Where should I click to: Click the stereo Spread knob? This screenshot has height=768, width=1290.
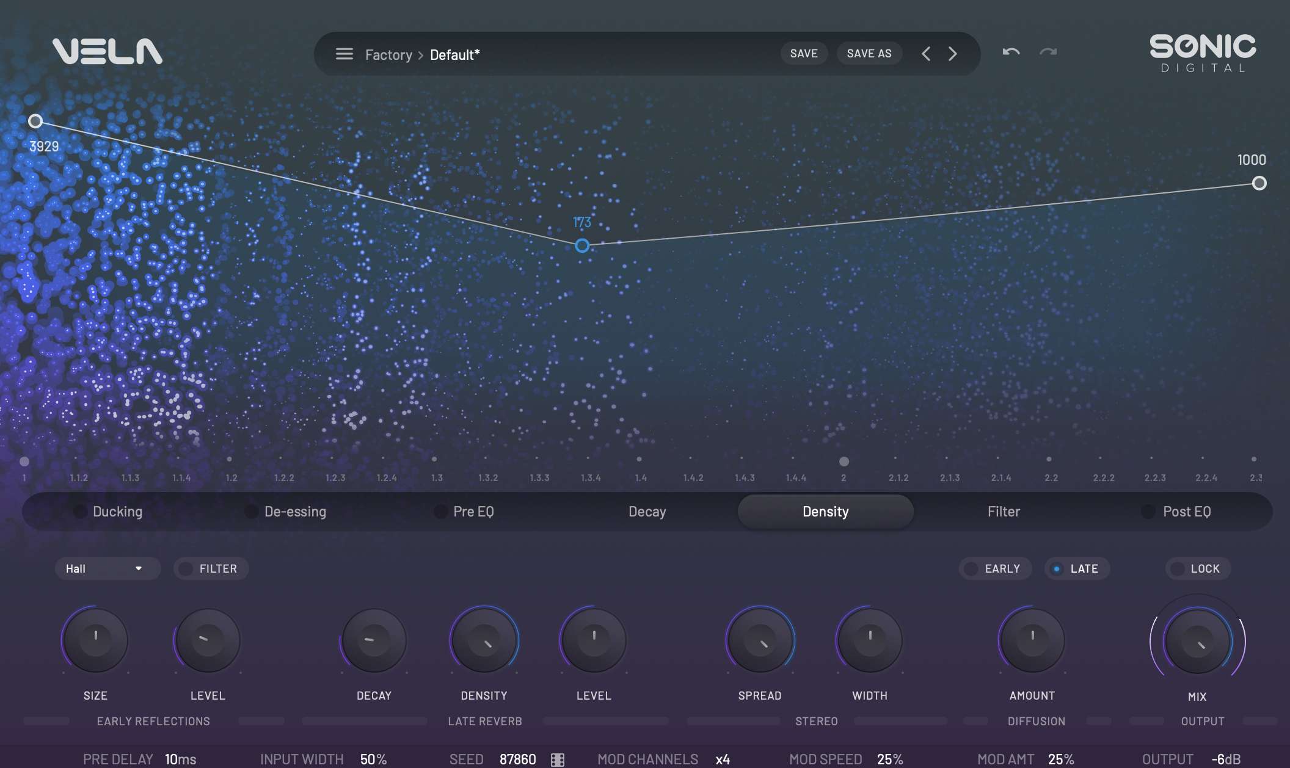pyautogui.click(x=760, y=640)
